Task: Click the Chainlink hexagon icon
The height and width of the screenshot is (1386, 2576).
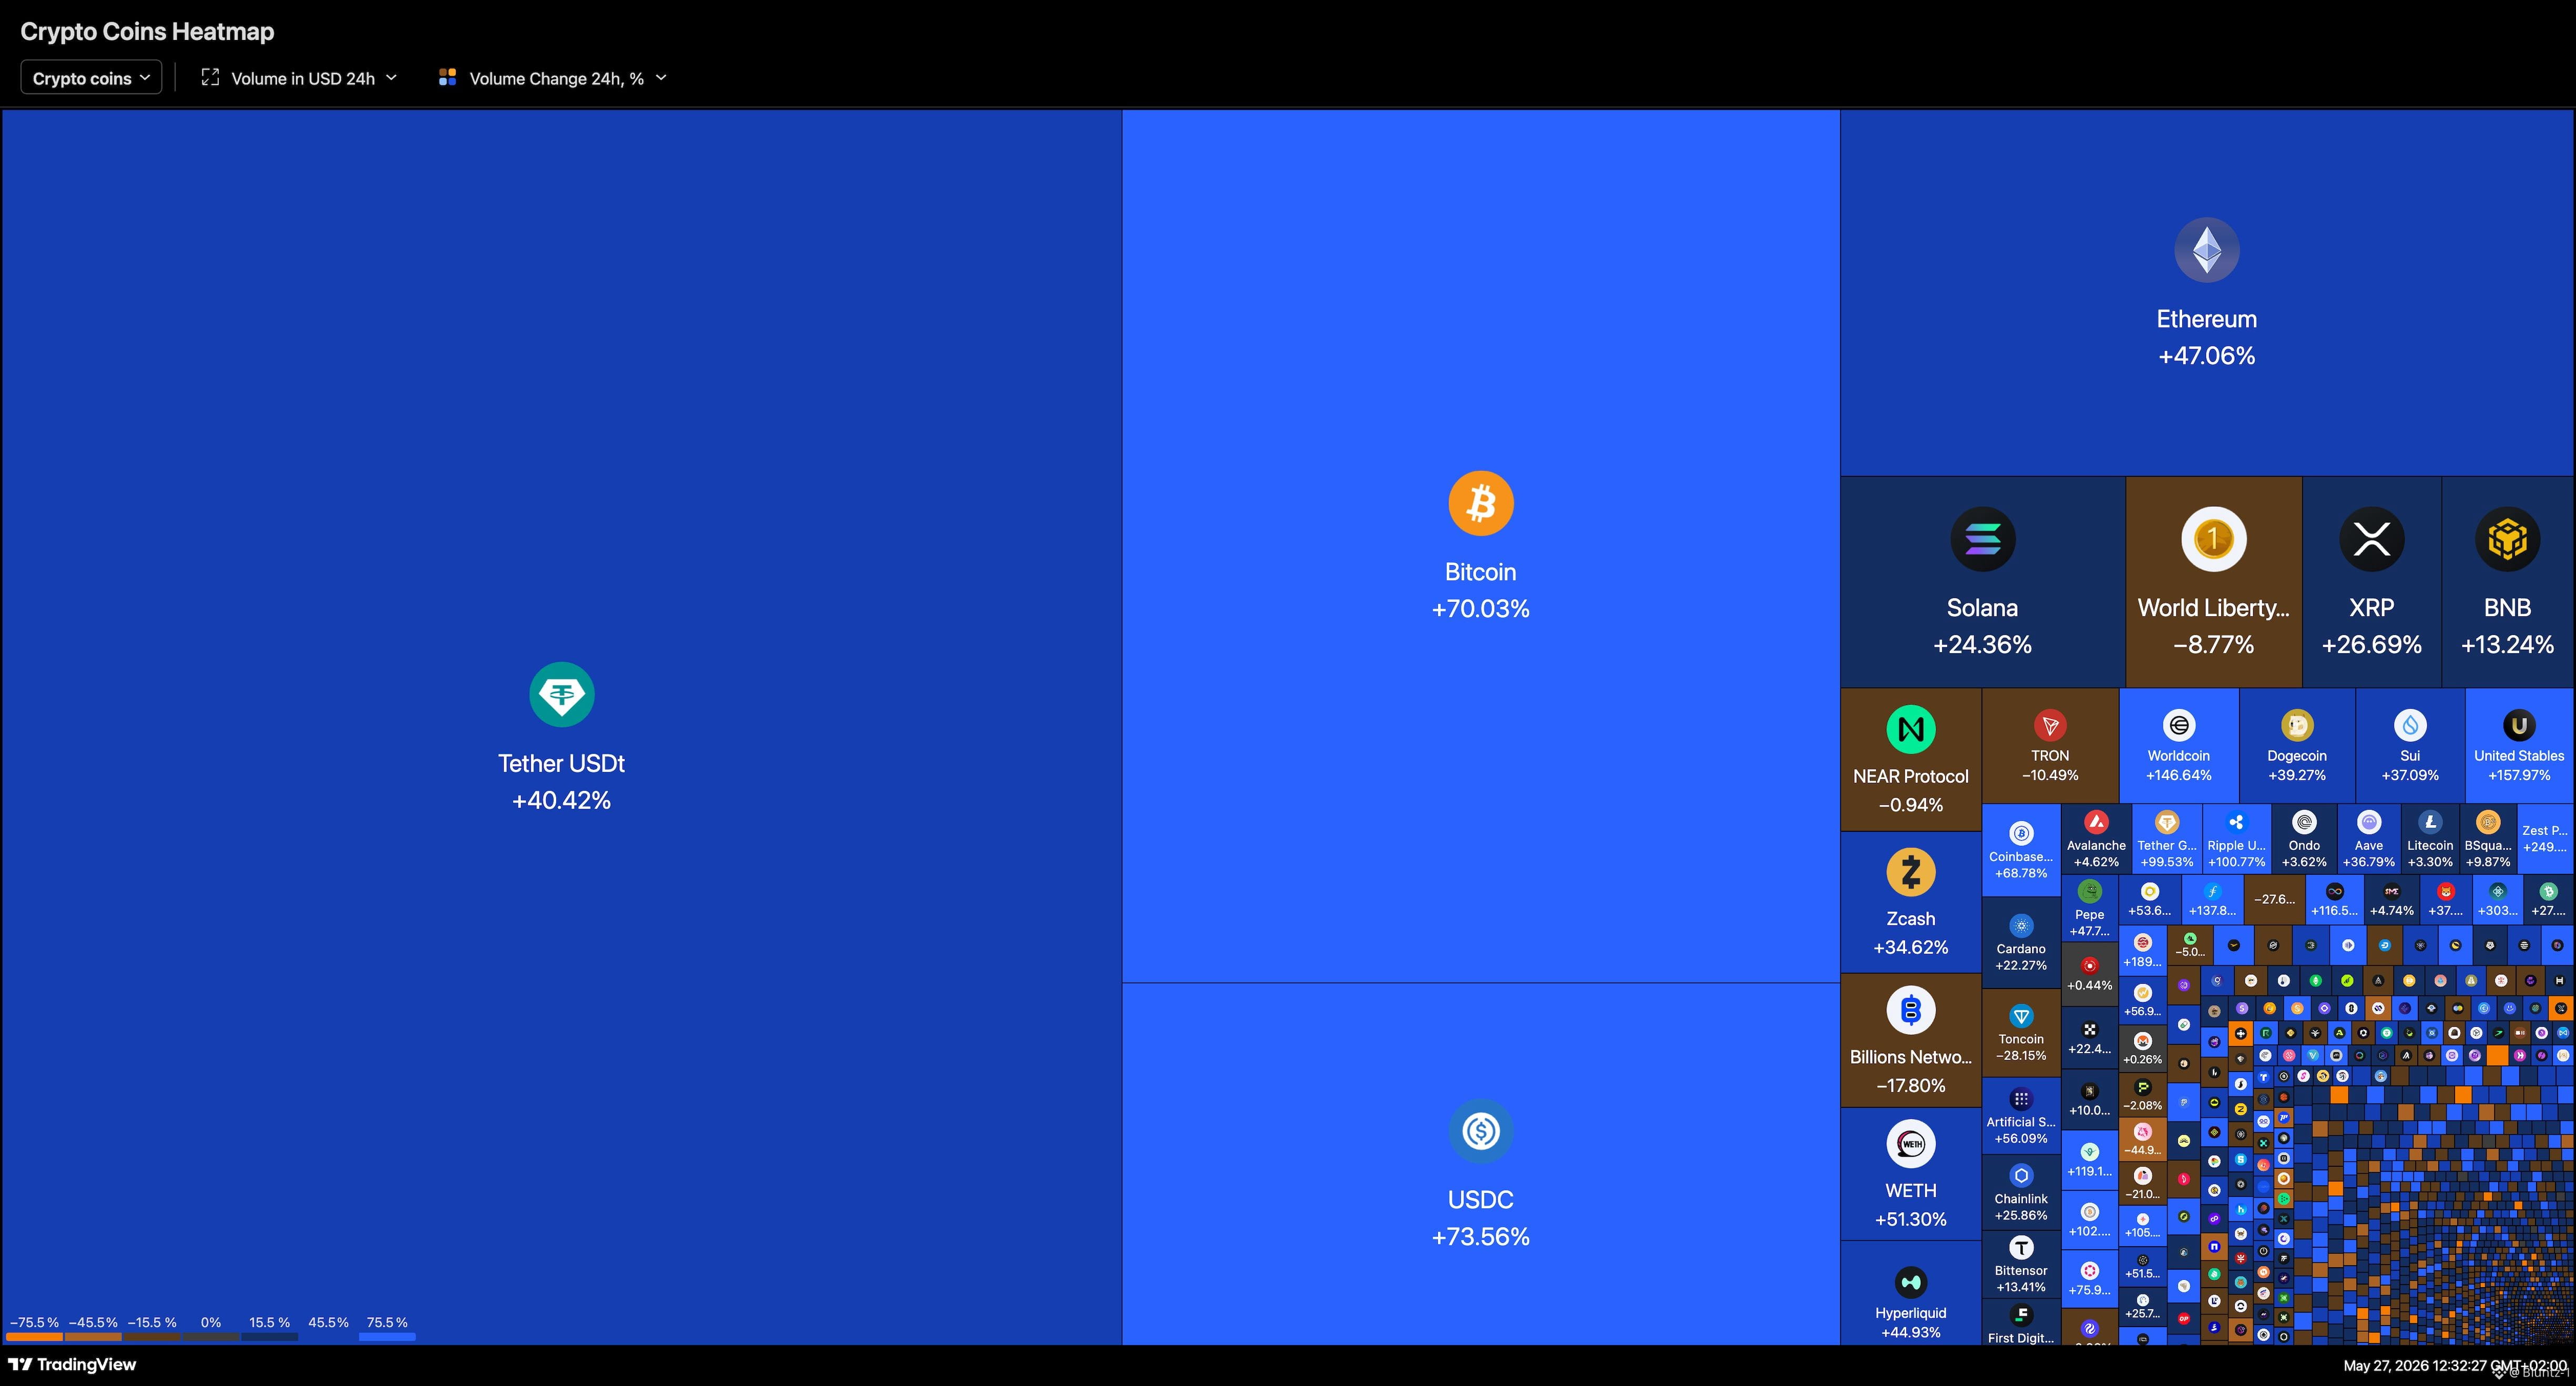Action: click(2021, 1176)
